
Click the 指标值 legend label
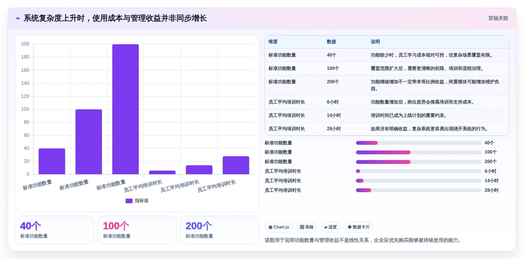pos(141,201)
